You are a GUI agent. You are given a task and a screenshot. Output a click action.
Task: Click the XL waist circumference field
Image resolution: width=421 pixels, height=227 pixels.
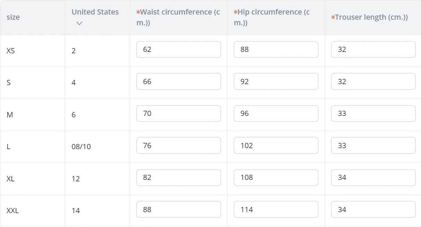click(178, 178)
